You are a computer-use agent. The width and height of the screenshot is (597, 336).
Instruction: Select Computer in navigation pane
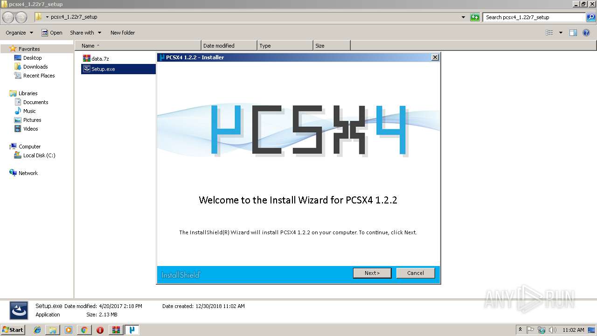point(29,147)
